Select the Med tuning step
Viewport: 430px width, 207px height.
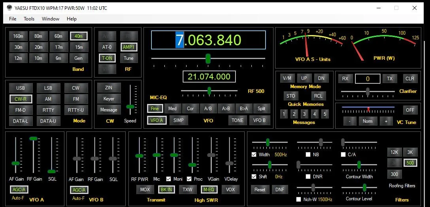[x=172, y=108]
